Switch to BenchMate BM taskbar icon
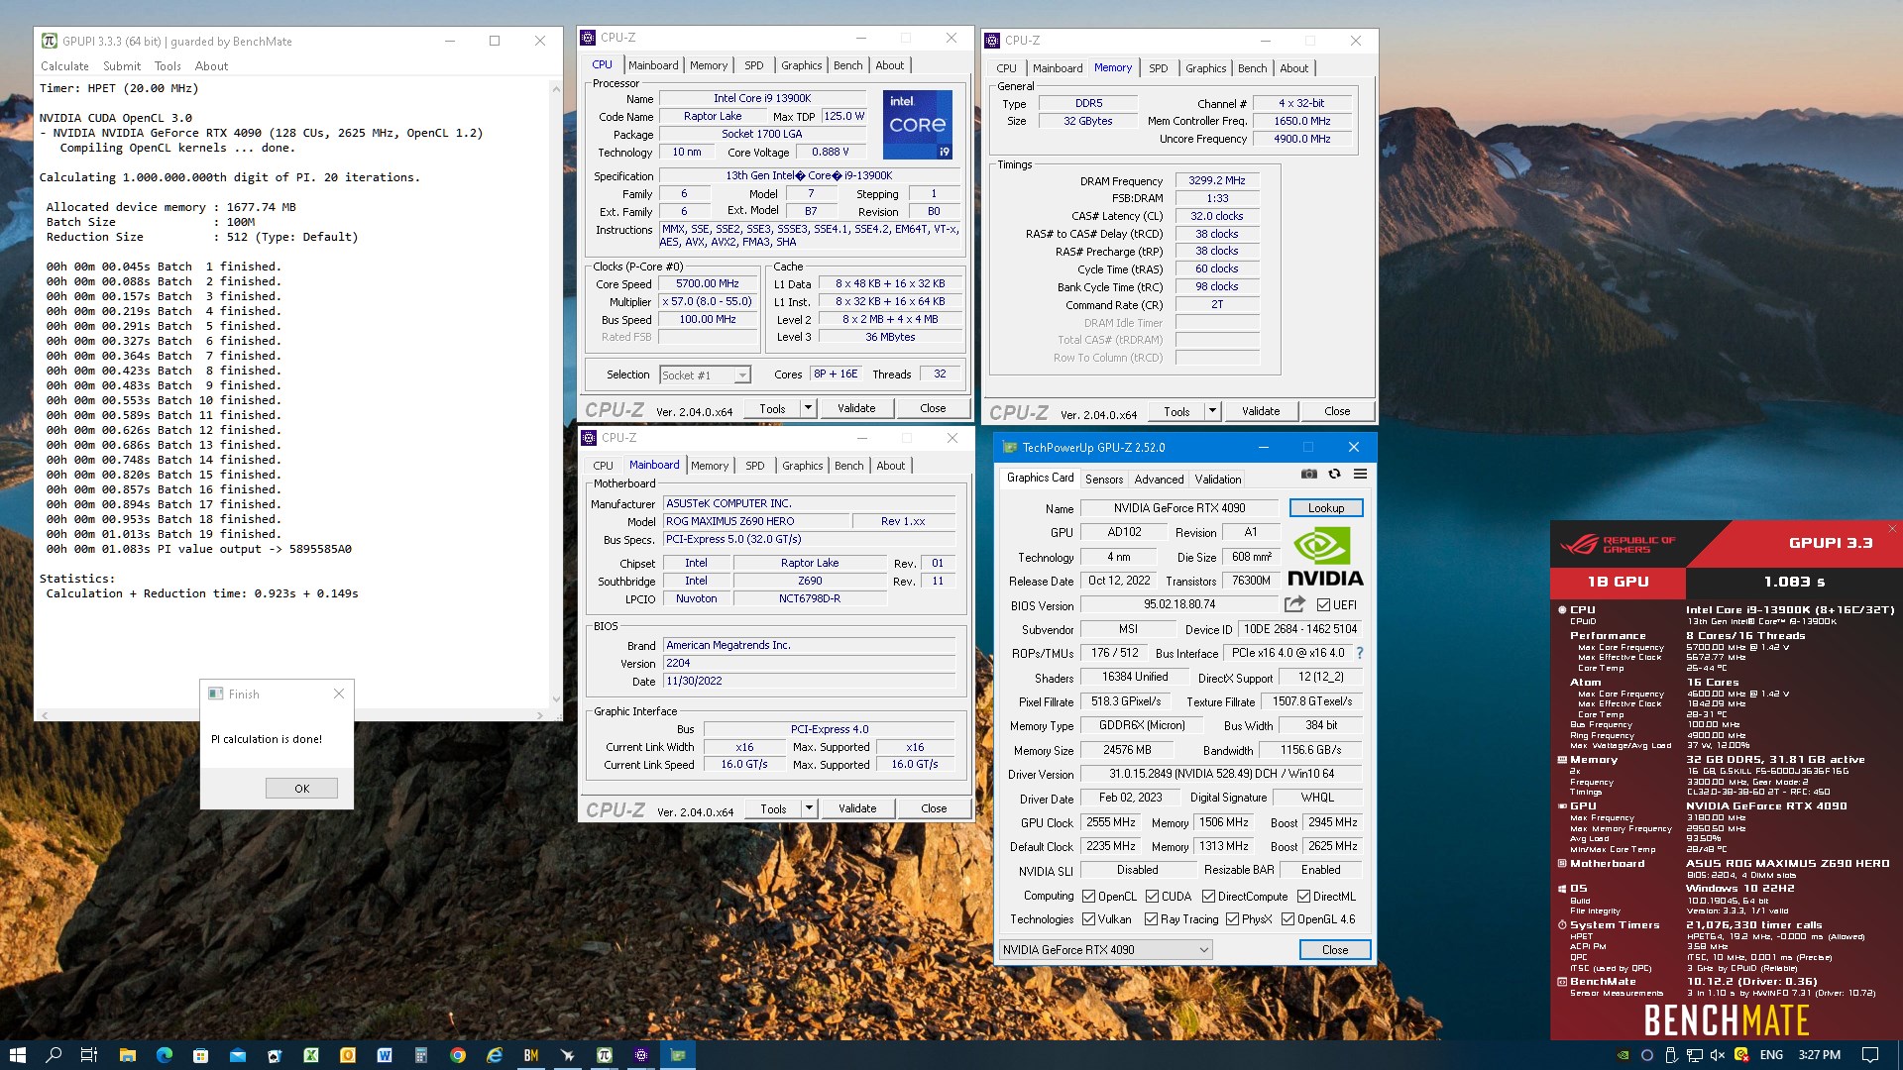The width and height of the screenshot is (1903, 1070). 531,1055
